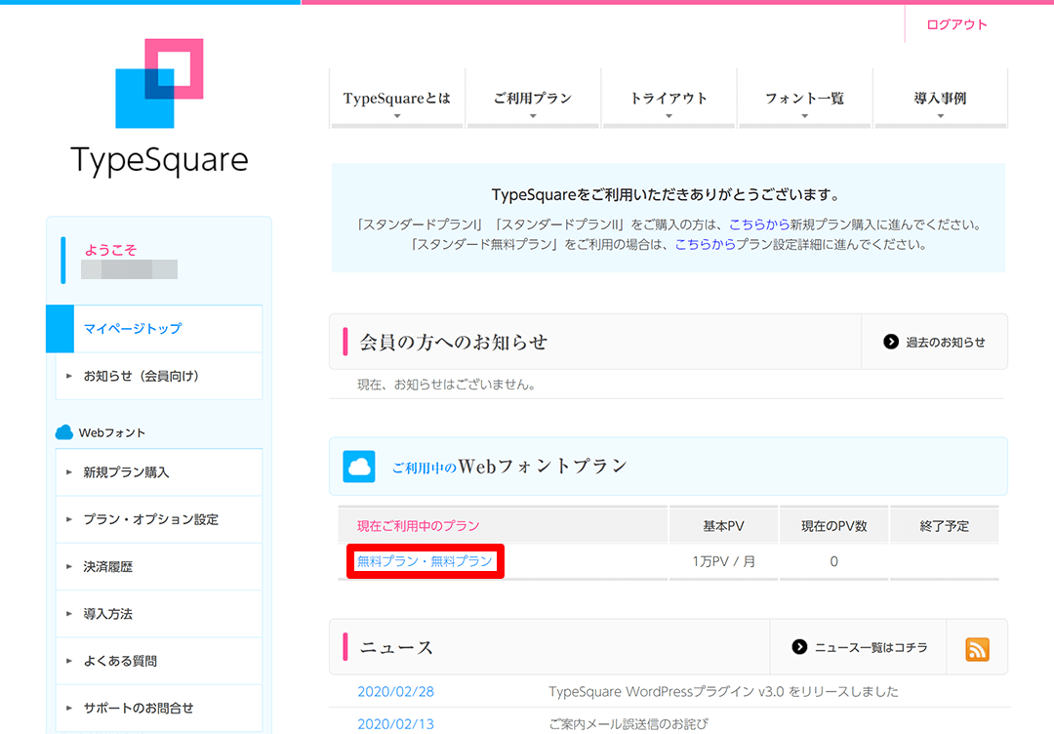Open 新規プラン購入 sidebar item
Screen dimensions: 1054x734
pyautogui.click(x=159, y=472)
